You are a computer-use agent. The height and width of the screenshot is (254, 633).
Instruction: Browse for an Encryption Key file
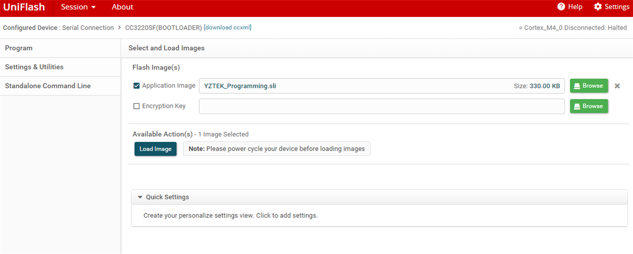[x=589, y=106]
